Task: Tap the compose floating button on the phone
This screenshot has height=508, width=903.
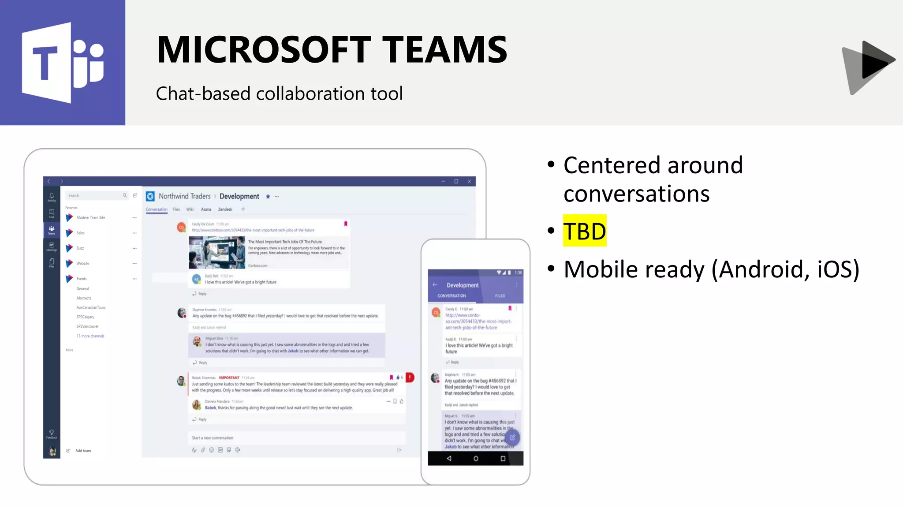Action: (x=512, y=437)
